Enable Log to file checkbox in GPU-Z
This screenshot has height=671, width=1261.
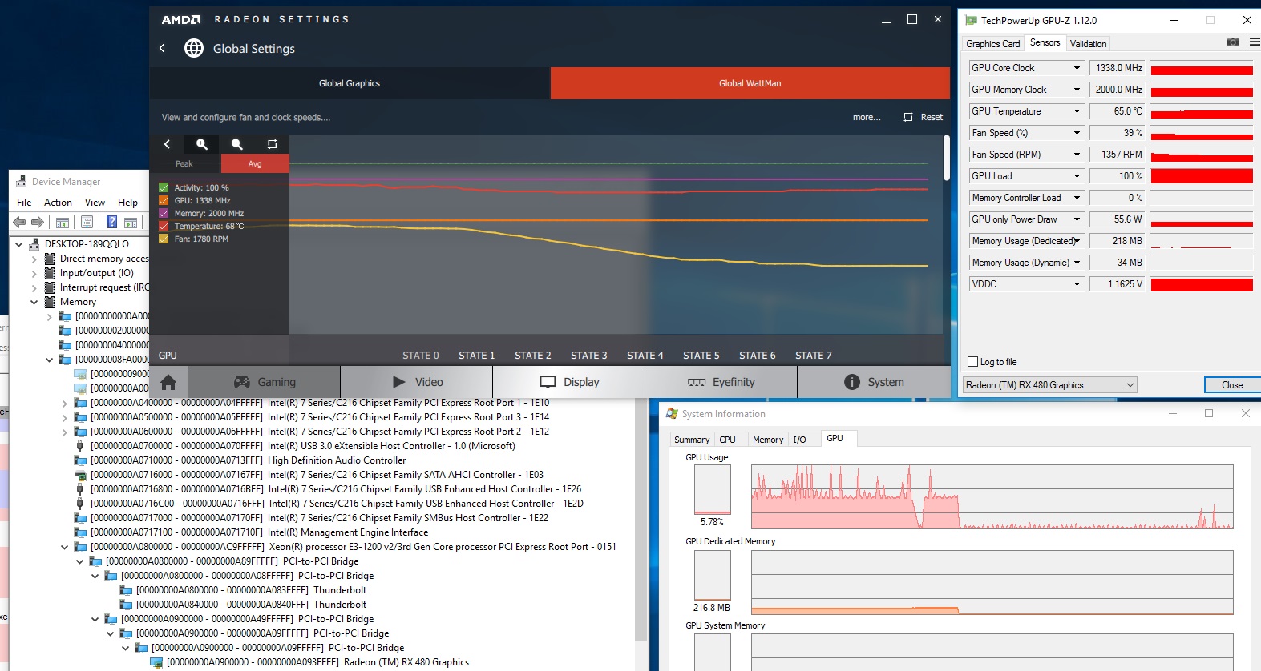pos(973,362)
